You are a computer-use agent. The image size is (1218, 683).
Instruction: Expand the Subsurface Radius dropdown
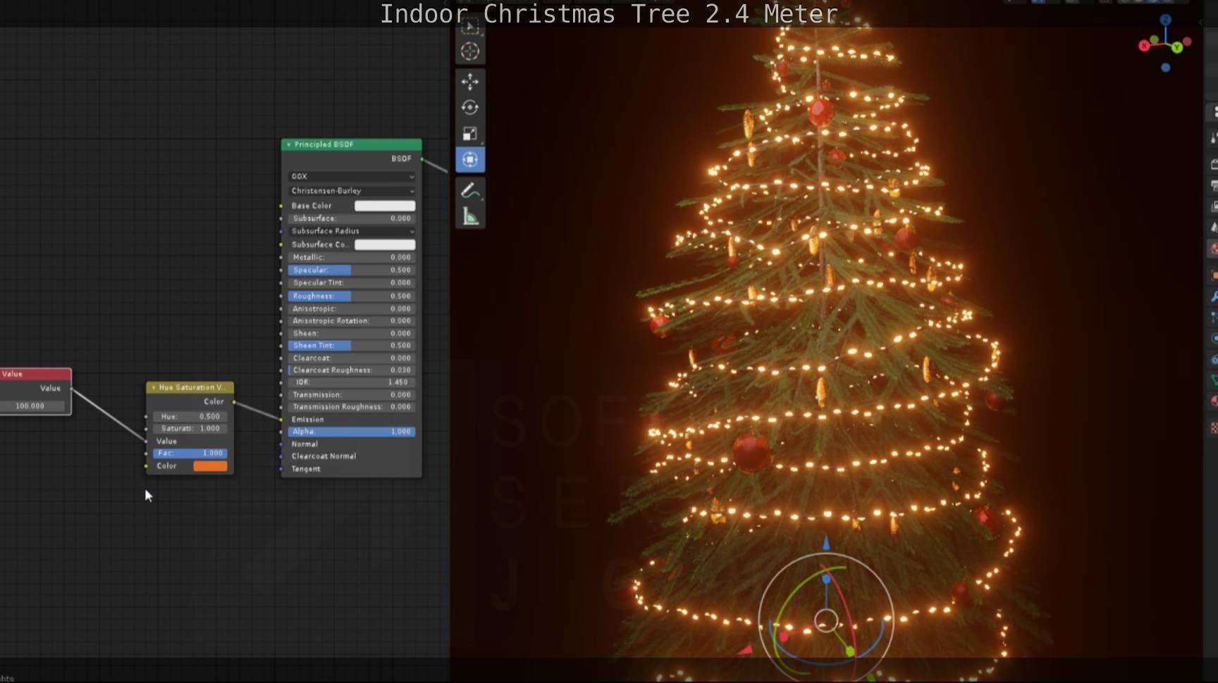pos(352,231)
